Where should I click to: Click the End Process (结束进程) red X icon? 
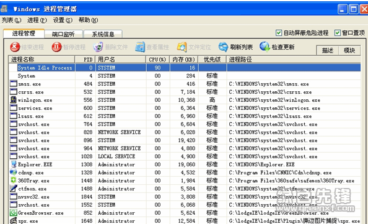pos(15,47)
